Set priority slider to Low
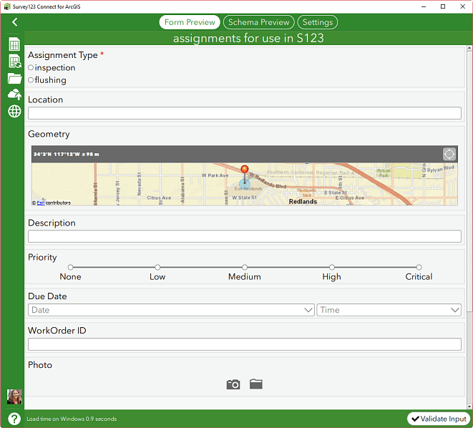 (157, 267)
